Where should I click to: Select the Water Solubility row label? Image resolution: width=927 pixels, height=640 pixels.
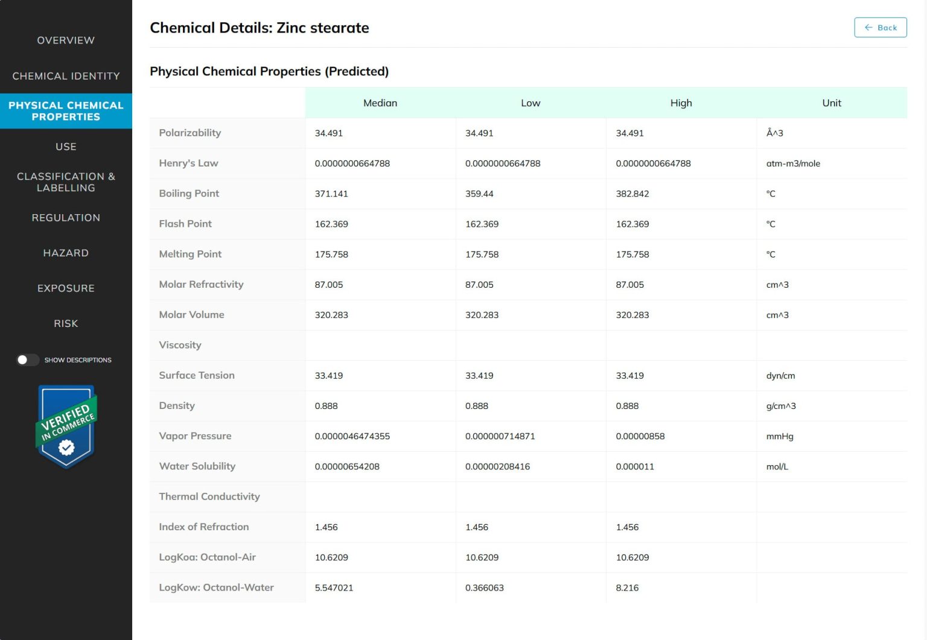[x=197, y=466]
